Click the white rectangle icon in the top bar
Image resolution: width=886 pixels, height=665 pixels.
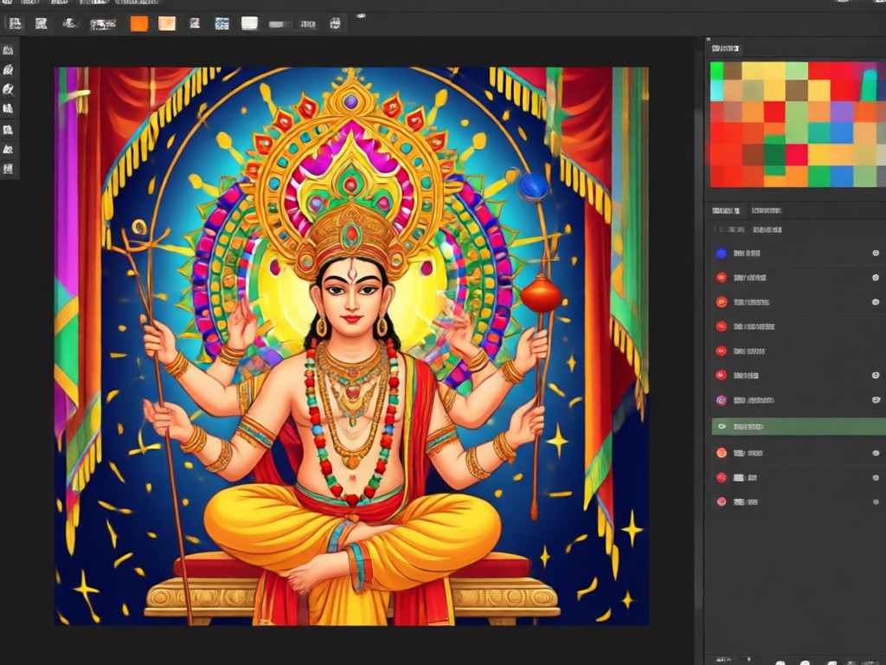tap(249, 23)
